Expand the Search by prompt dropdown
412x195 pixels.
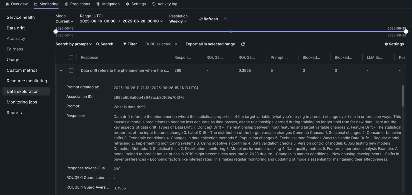pyautogui.click(x=73, y=44)
